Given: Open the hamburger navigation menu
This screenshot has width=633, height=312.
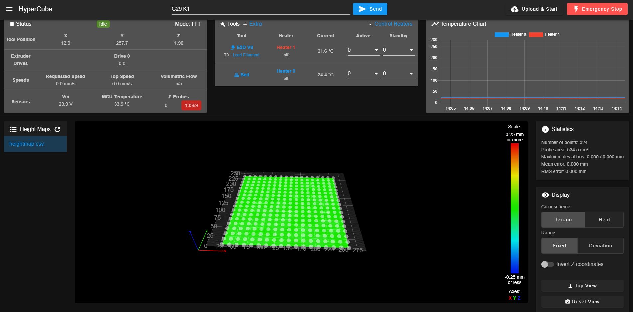Looking at the screenshot, I should coord(9,9).
